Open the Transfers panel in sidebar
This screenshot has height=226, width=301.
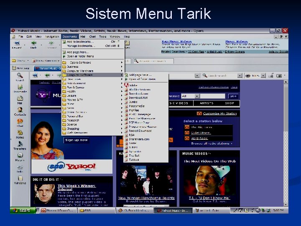click(20, 146)
